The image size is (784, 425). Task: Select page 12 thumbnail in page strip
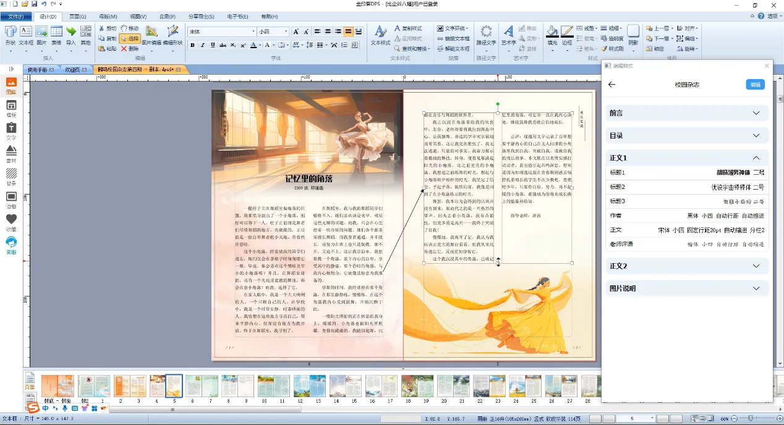pos(301,386)
